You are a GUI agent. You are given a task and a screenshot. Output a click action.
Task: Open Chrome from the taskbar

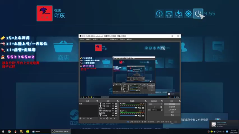(x=9, y=132)
